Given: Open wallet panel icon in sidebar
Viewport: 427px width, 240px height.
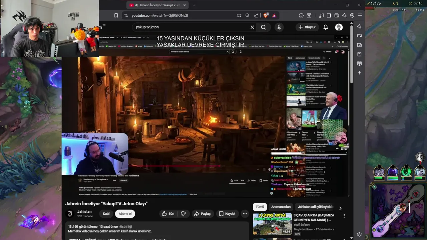Looking at the screenshot, I should pos(359,45).
